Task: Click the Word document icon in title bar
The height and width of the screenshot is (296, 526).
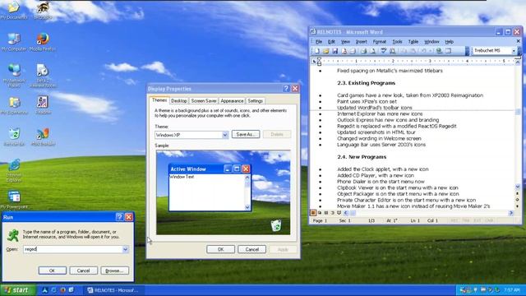Action: point(313,32)
